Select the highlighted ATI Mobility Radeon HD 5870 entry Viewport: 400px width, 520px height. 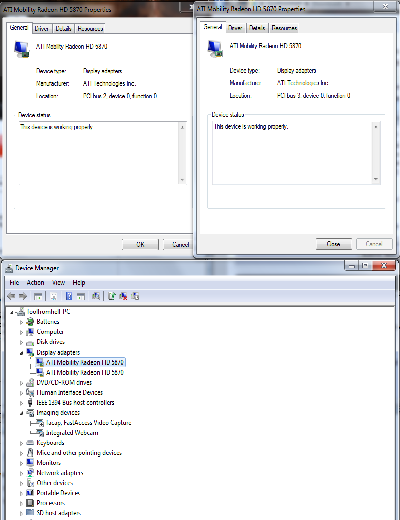(x=80, y=362)
